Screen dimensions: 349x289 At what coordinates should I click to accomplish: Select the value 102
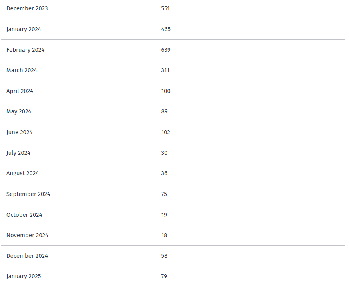[x=166, y=132]
